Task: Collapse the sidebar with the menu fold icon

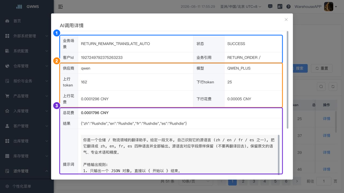Action: click(60, 7)
